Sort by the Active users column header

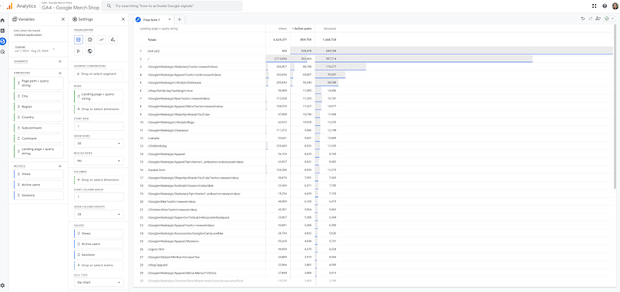[302, 28]
